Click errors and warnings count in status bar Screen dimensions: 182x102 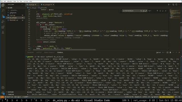(x=18, y=97)
